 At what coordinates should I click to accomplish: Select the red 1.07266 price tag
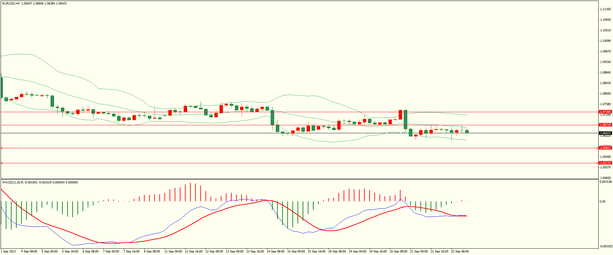(x=605, y=112)
